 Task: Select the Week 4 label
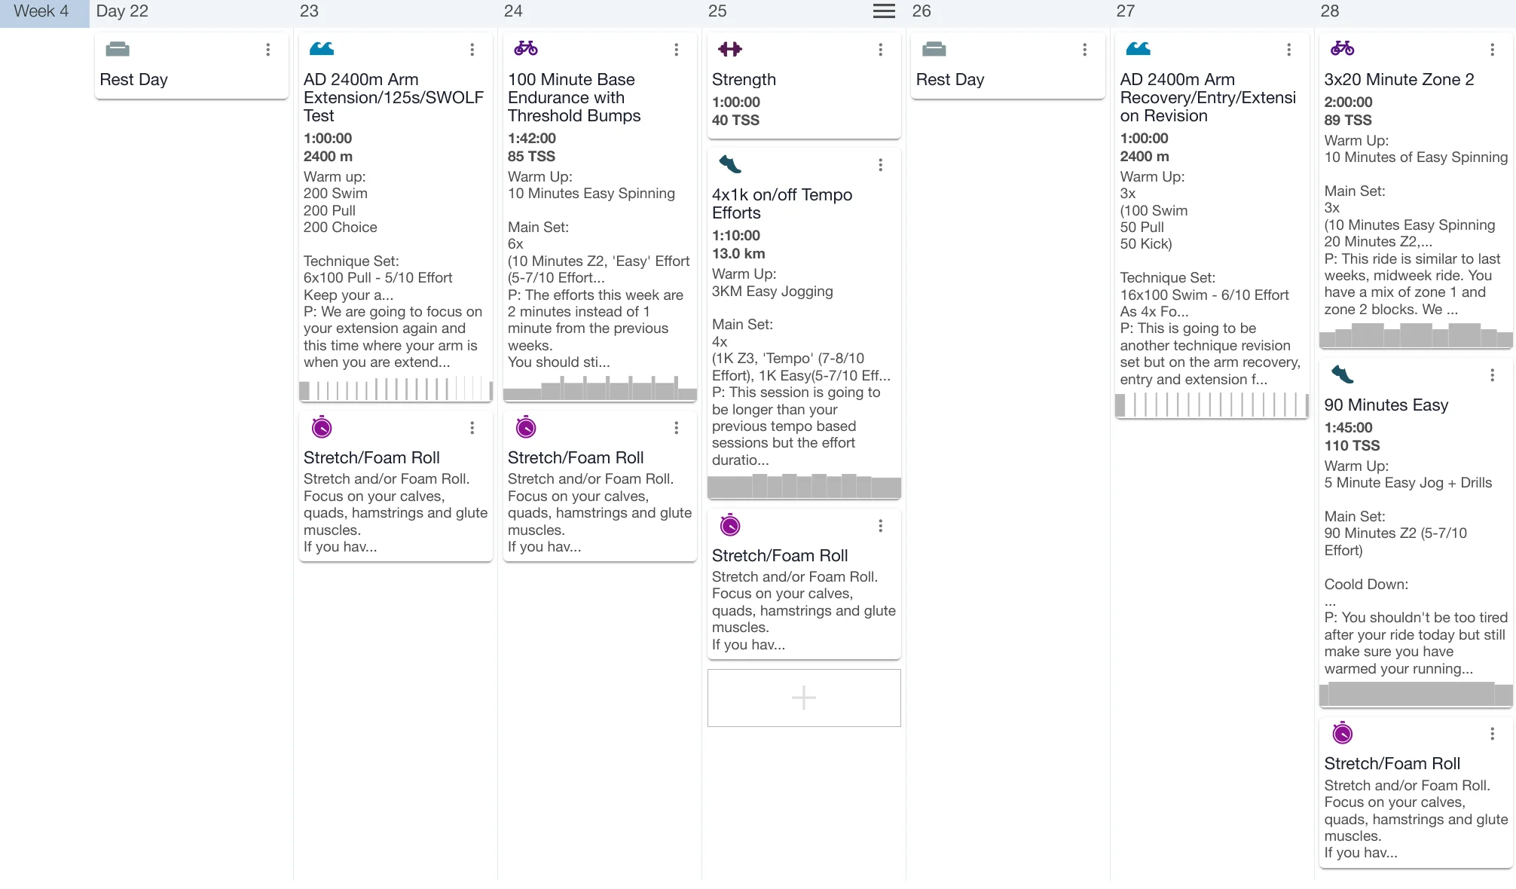(x=41, y=11)
